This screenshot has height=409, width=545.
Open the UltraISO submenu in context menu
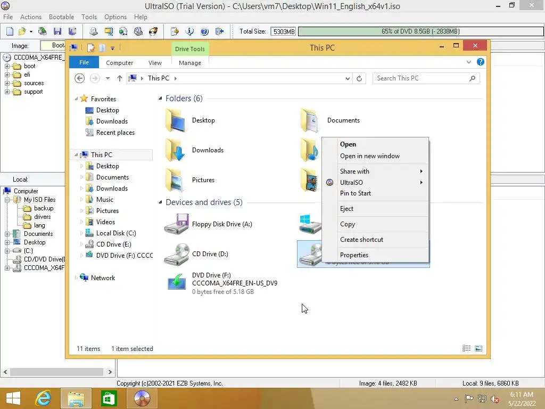click(375, 182)
